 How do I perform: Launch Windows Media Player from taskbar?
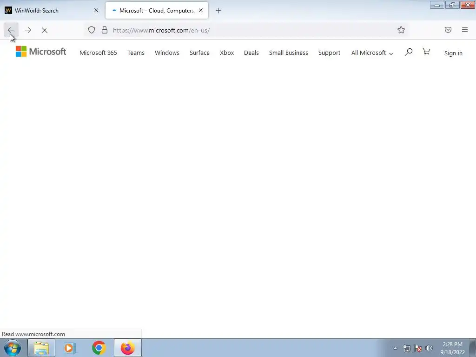70,348
